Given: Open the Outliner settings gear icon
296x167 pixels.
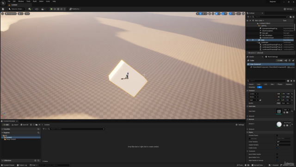Looking at the screenshot, I should pyautogui.click(x=293, y=17).
